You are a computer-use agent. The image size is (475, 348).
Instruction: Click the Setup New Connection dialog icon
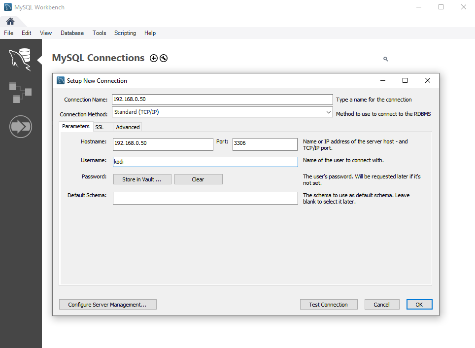point(61,81)
